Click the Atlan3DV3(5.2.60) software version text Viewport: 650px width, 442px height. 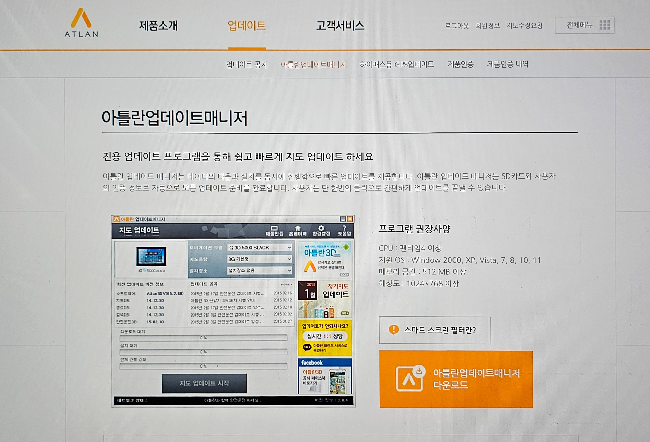[165, 294]
